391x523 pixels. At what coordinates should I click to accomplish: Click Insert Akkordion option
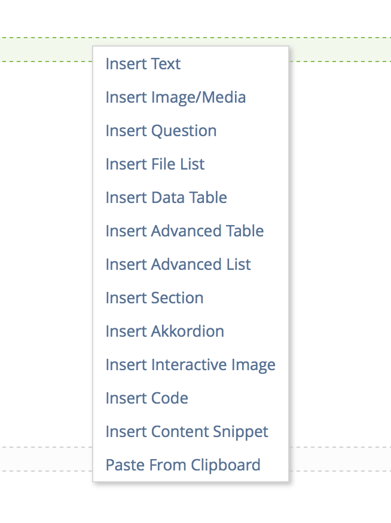tap(164, 331)
